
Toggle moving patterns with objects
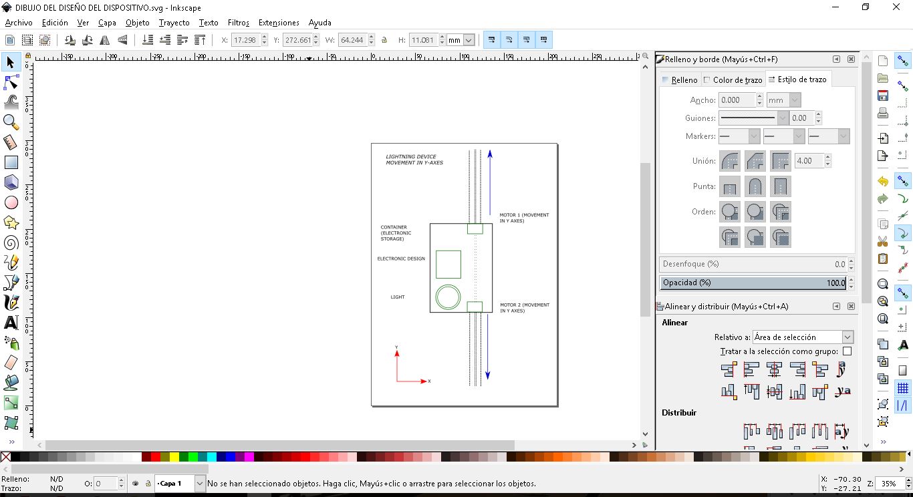pos(544,40)
